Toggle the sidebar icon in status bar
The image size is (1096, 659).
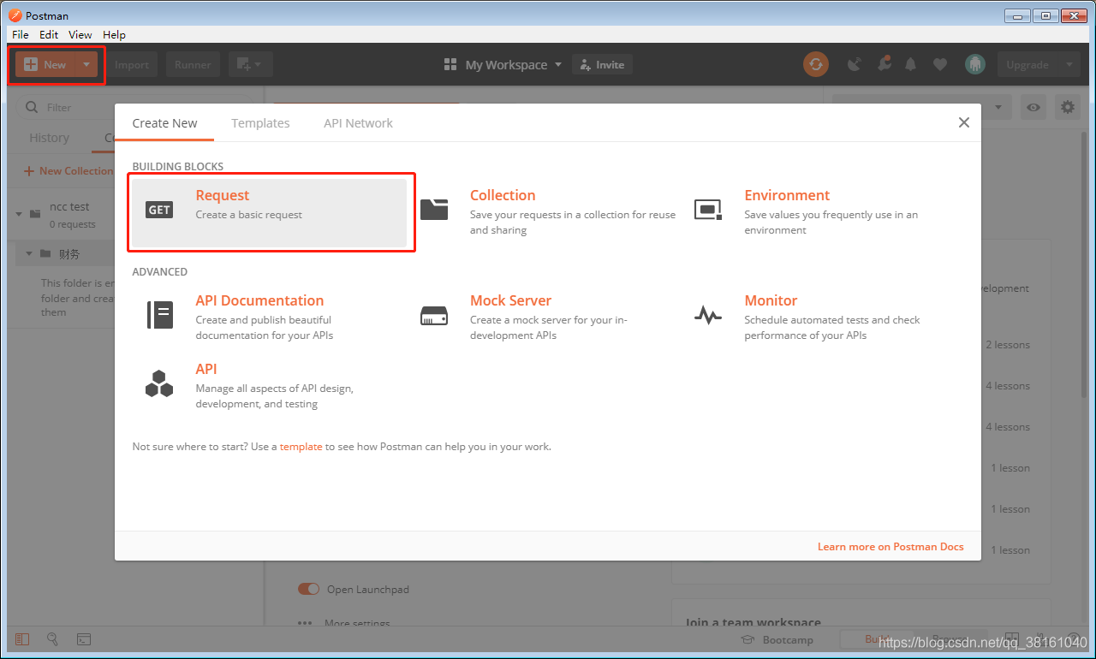[22, 638]
